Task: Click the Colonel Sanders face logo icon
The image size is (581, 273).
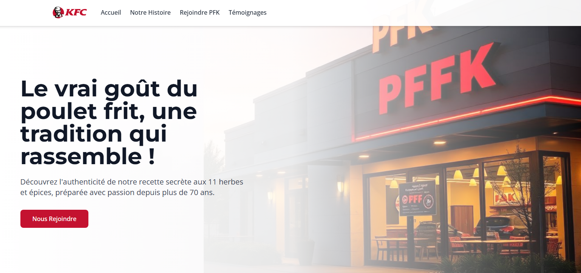Action: [x=58, y=12]
